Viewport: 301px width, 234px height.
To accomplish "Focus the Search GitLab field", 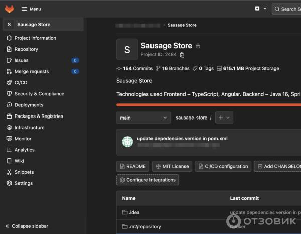I will pos(286,9).
